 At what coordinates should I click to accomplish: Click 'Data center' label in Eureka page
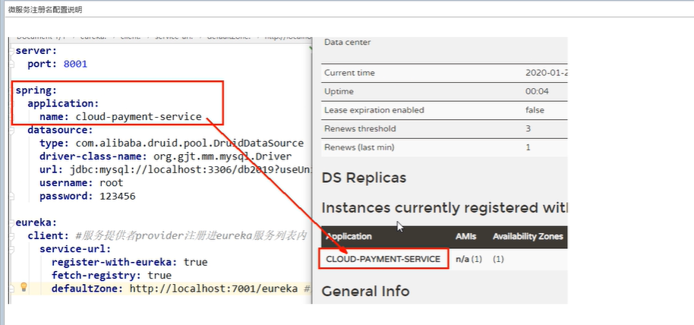(x=348, y=43)
